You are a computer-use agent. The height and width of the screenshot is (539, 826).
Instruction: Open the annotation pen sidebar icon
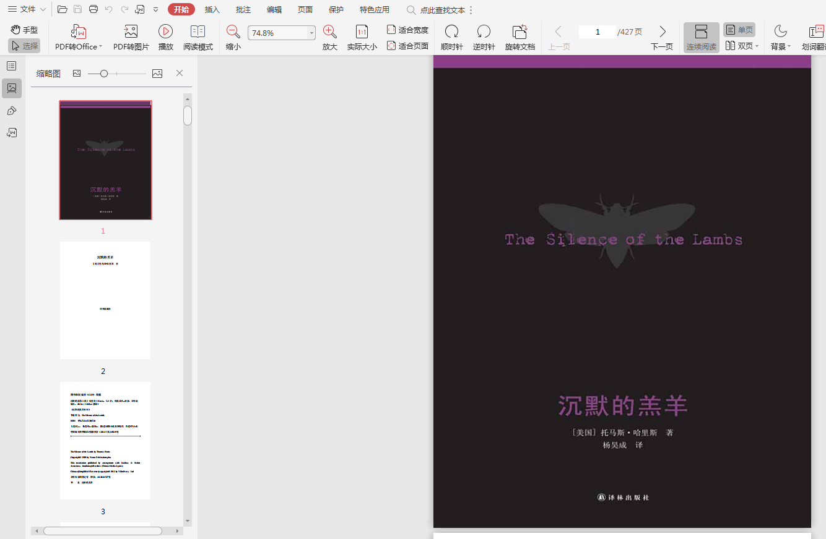(x=12, y=111)
